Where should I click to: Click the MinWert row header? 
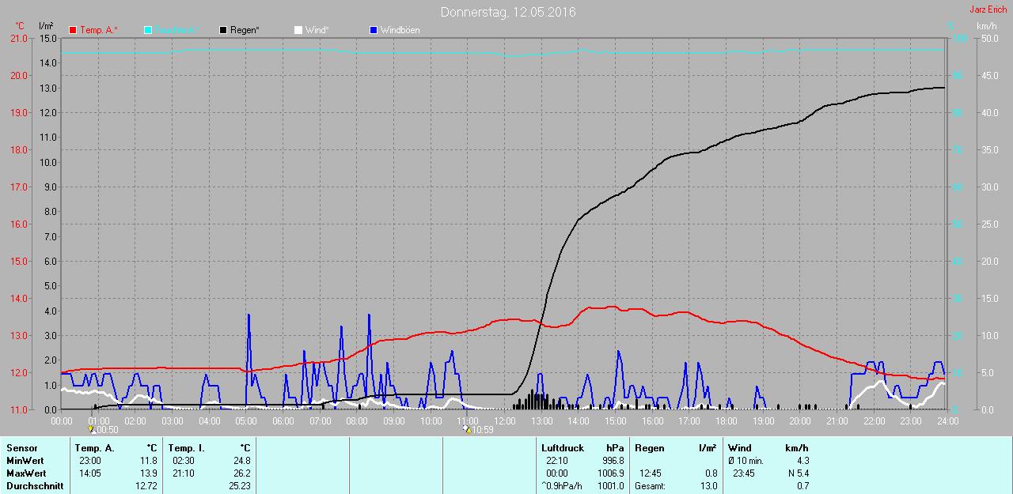pos(25,461)
